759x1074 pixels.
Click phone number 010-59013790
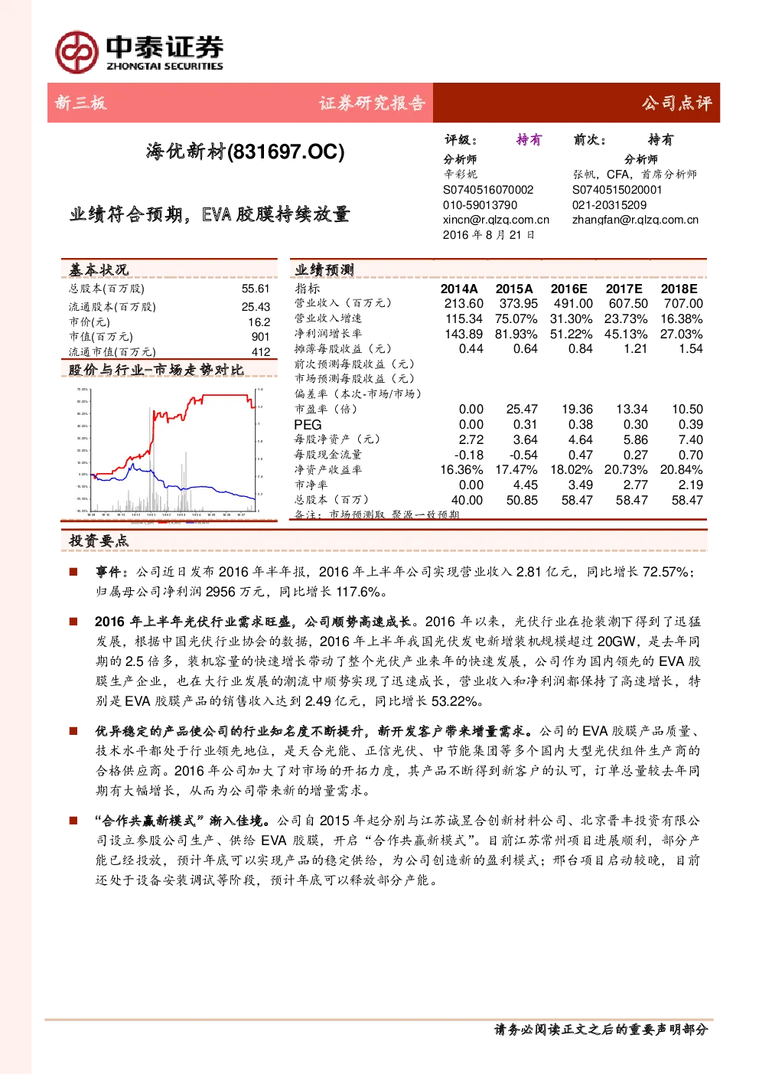click(x=480, y=205)
